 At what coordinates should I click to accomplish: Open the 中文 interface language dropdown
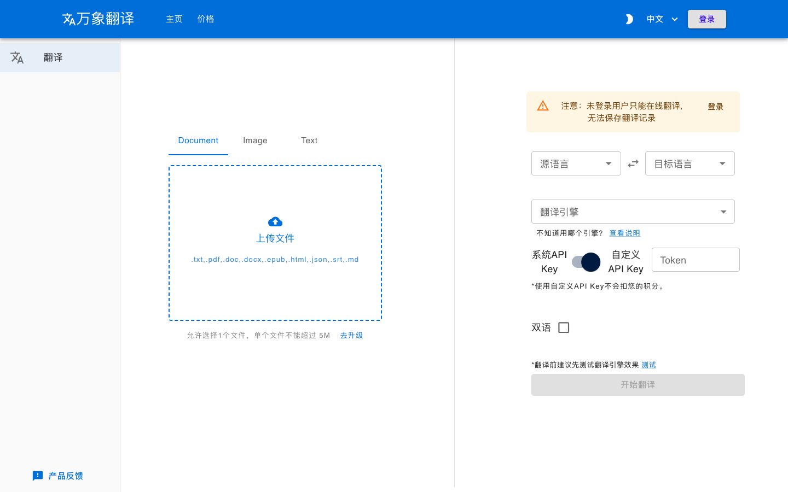661,19
